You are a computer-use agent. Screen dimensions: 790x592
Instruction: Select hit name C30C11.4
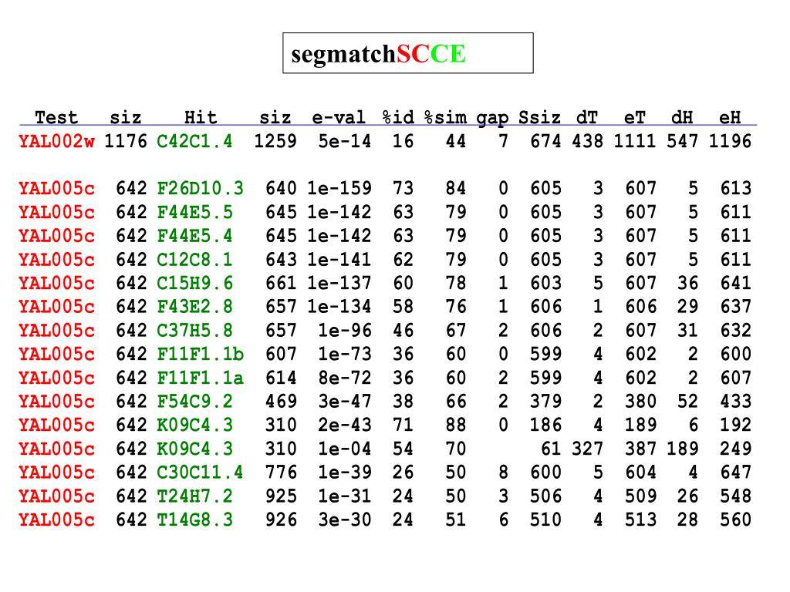200,473
